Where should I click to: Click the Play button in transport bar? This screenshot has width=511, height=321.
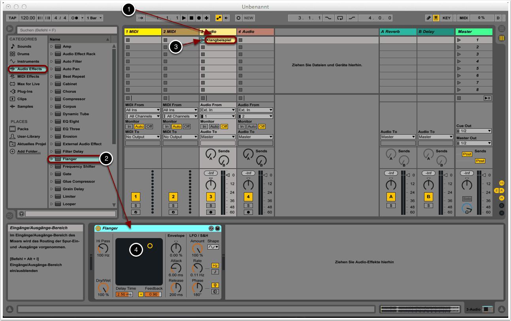184,18
